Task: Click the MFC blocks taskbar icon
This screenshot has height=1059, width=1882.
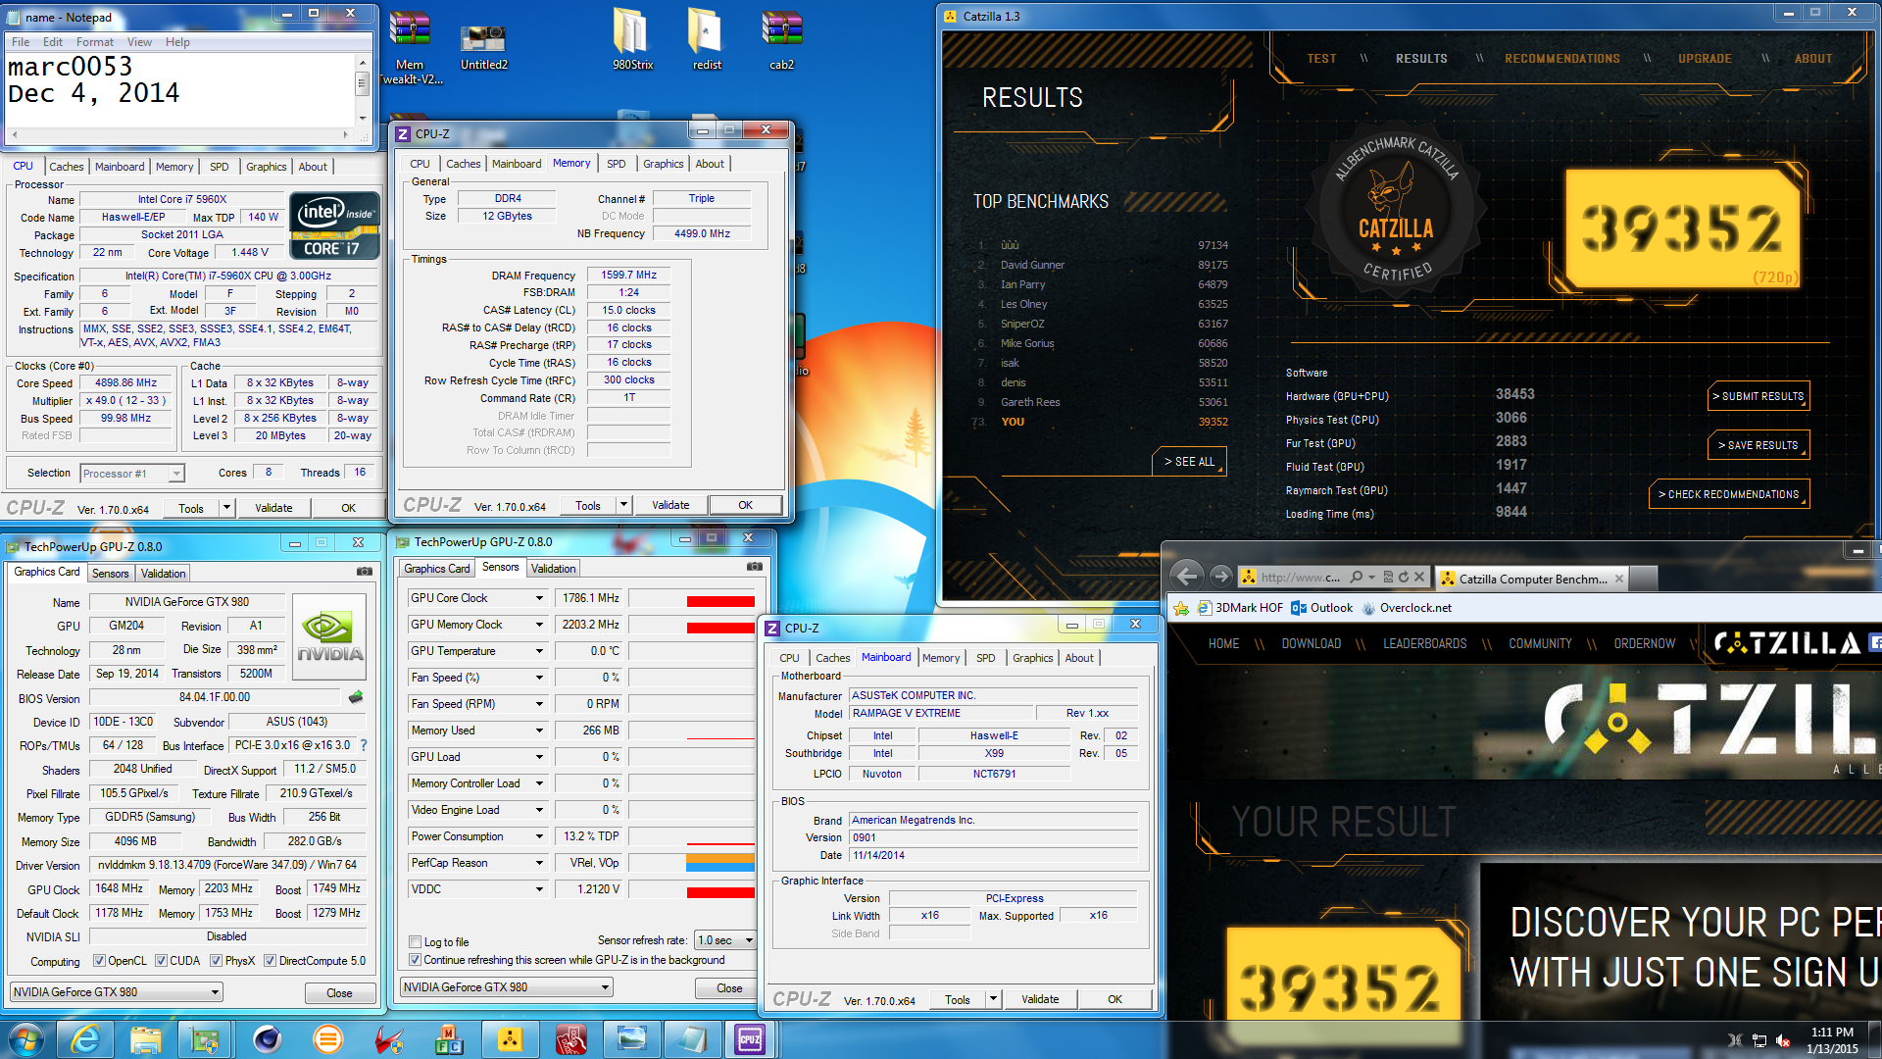Action: tap(448, 1039)
